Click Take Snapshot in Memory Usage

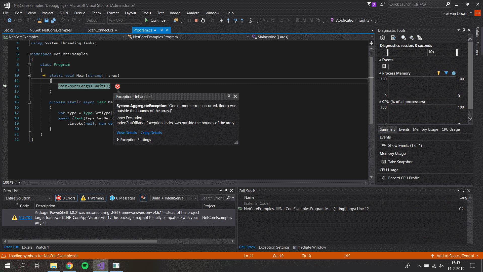(x=400, y=162)
